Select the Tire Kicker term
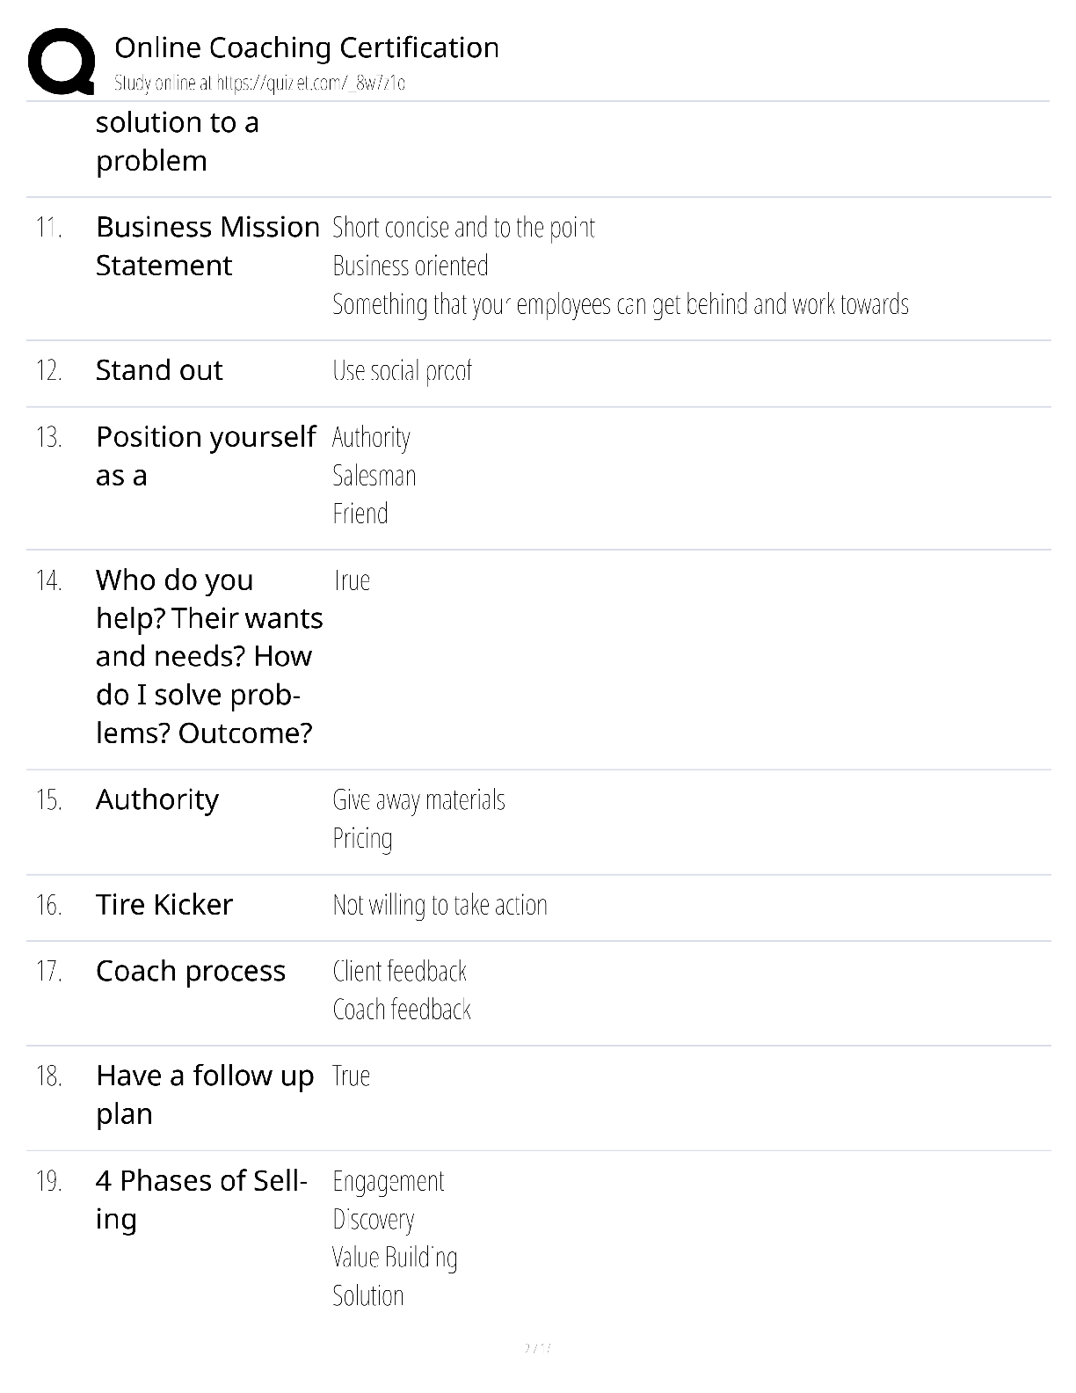Image resolution: width=1076 pixels, height=1393 pixels. click(x=164, y=904)
